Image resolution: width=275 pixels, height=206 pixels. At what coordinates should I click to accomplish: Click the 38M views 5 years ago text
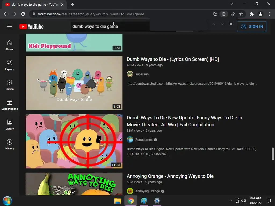pos(144,131)
